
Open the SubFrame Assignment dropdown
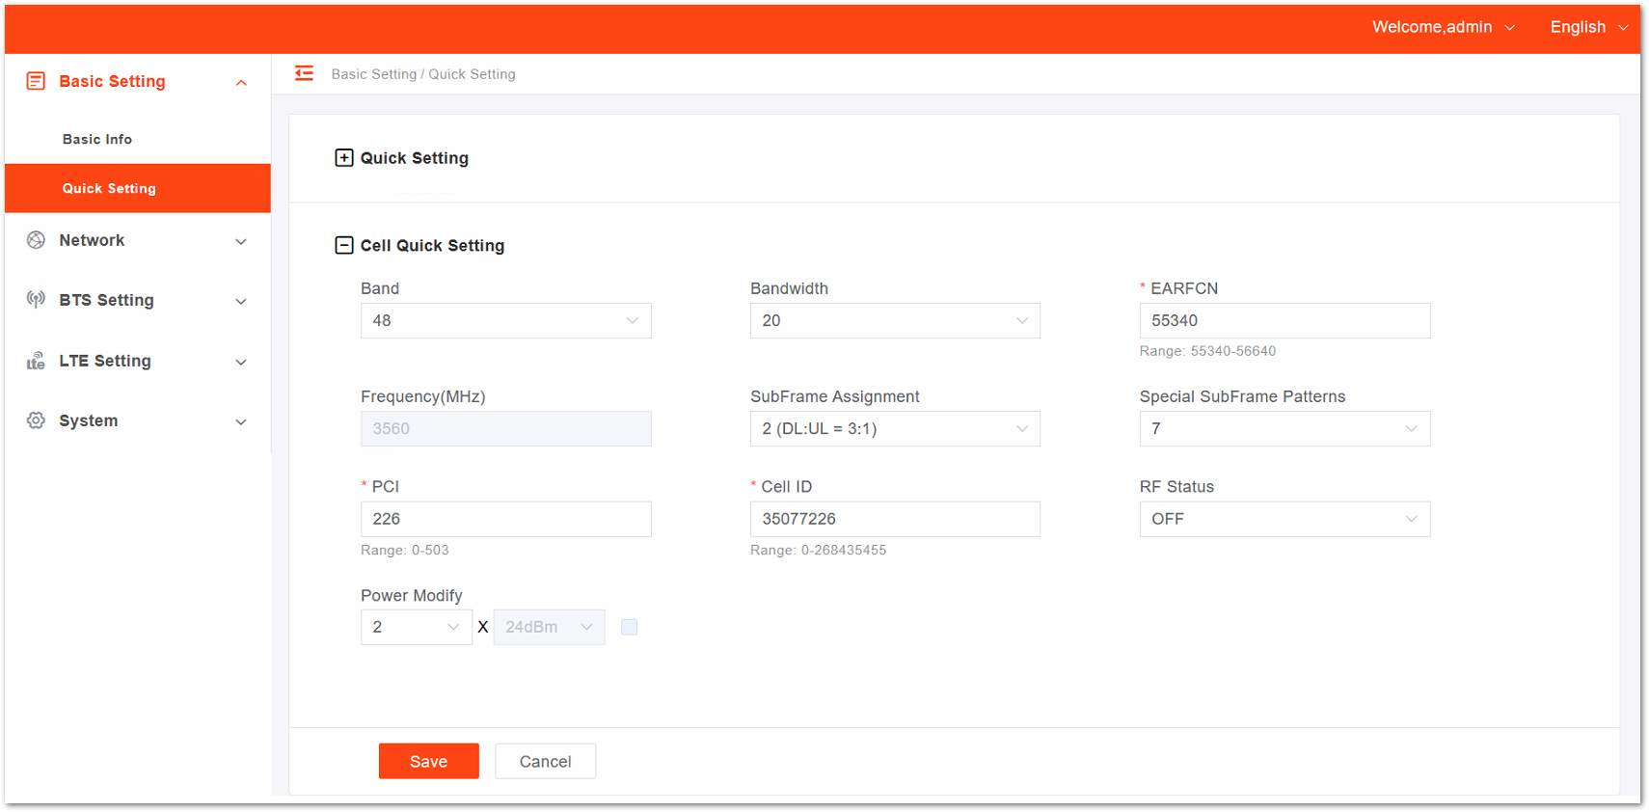click(895, 429)
